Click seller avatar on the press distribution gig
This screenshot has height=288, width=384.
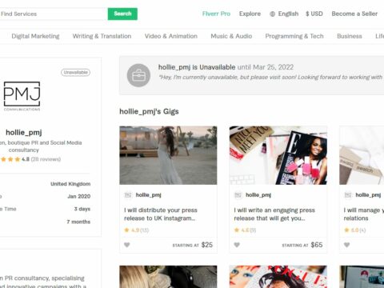tap(128, 195)
